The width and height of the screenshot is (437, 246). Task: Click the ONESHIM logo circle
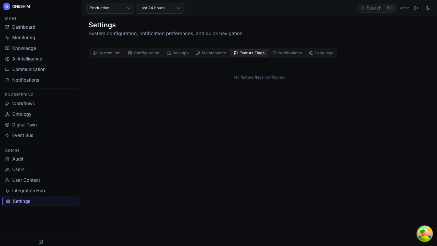tap(7, 6)
